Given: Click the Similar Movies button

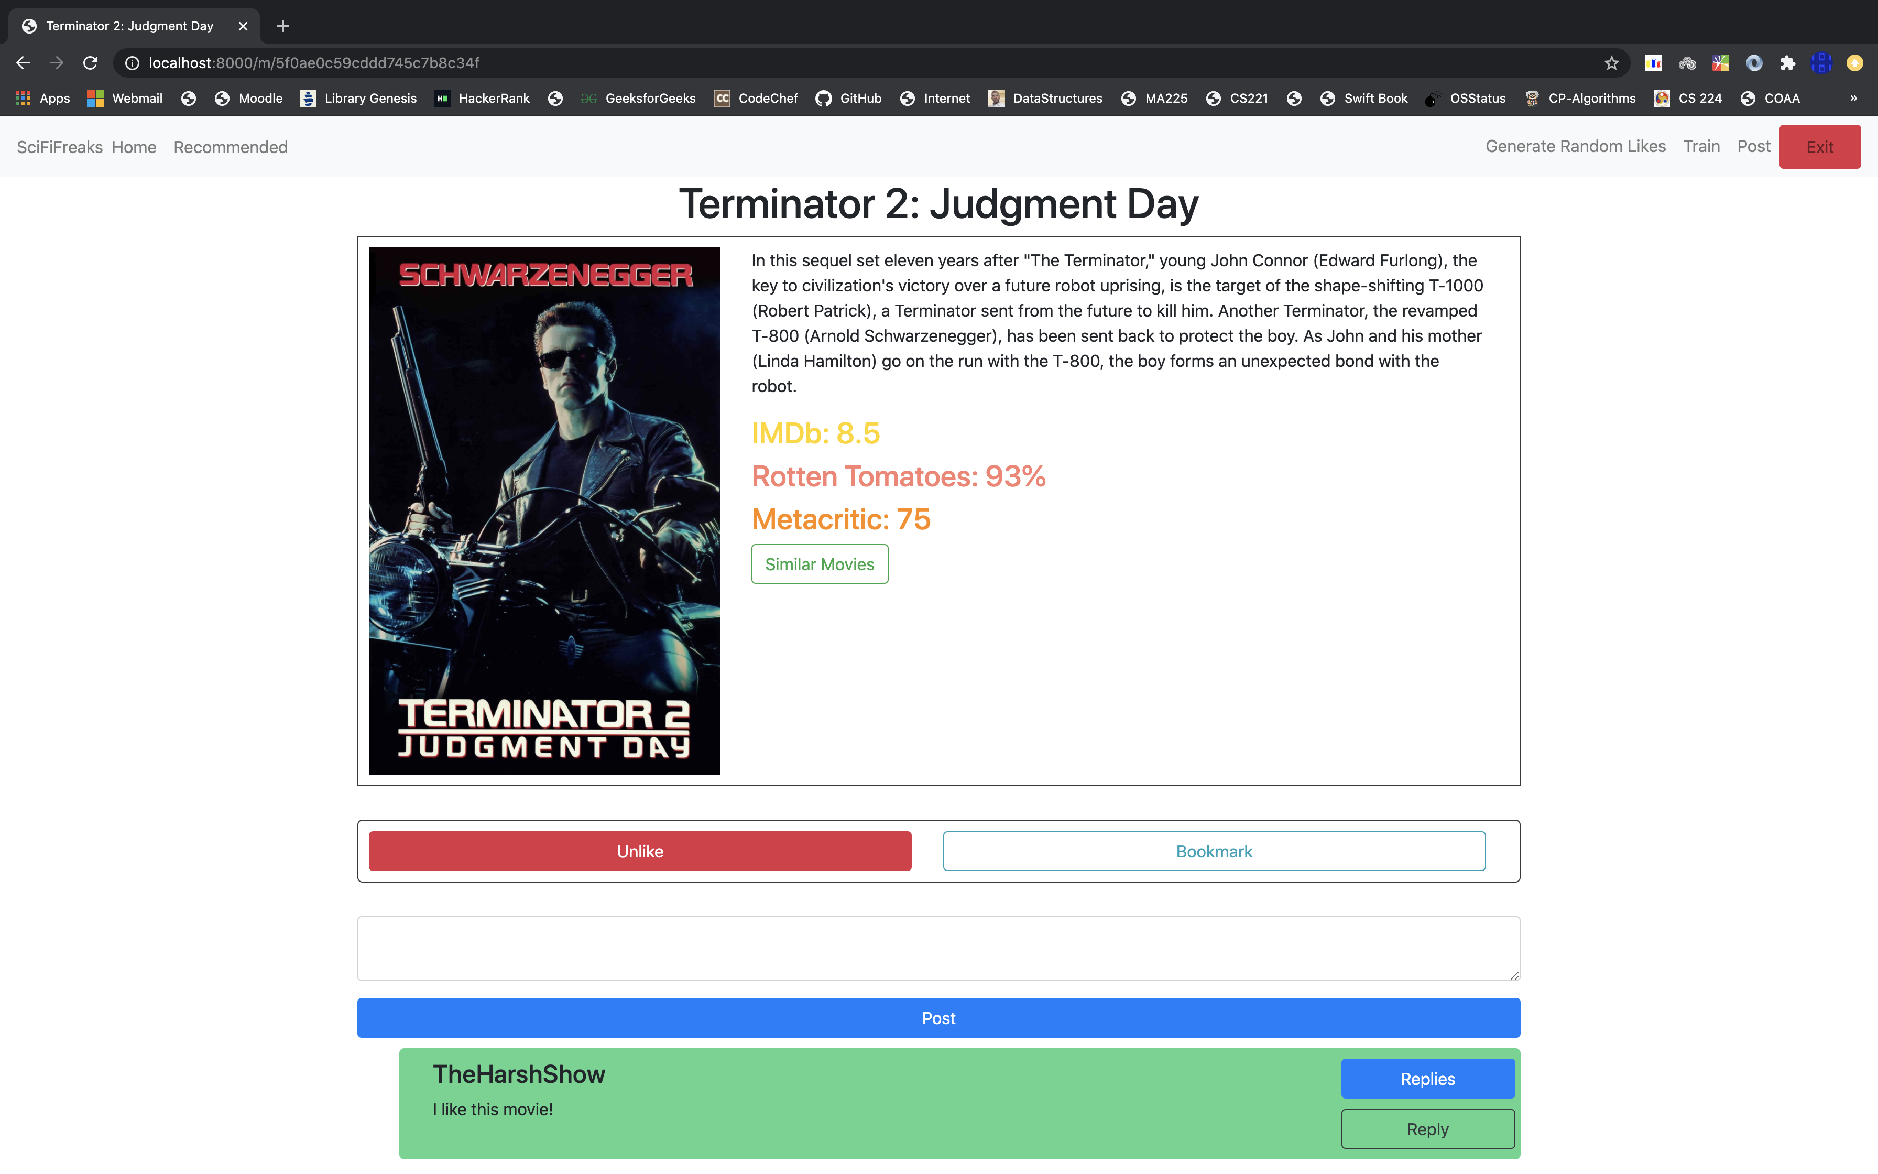Looking at the screenshot, I should (820, 564).
